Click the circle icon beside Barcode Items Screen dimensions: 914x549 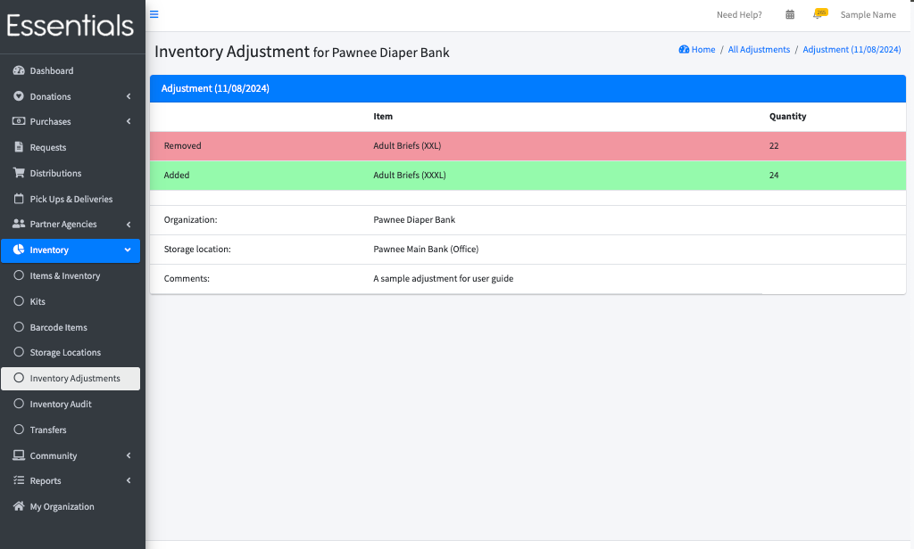click(19, 326)
